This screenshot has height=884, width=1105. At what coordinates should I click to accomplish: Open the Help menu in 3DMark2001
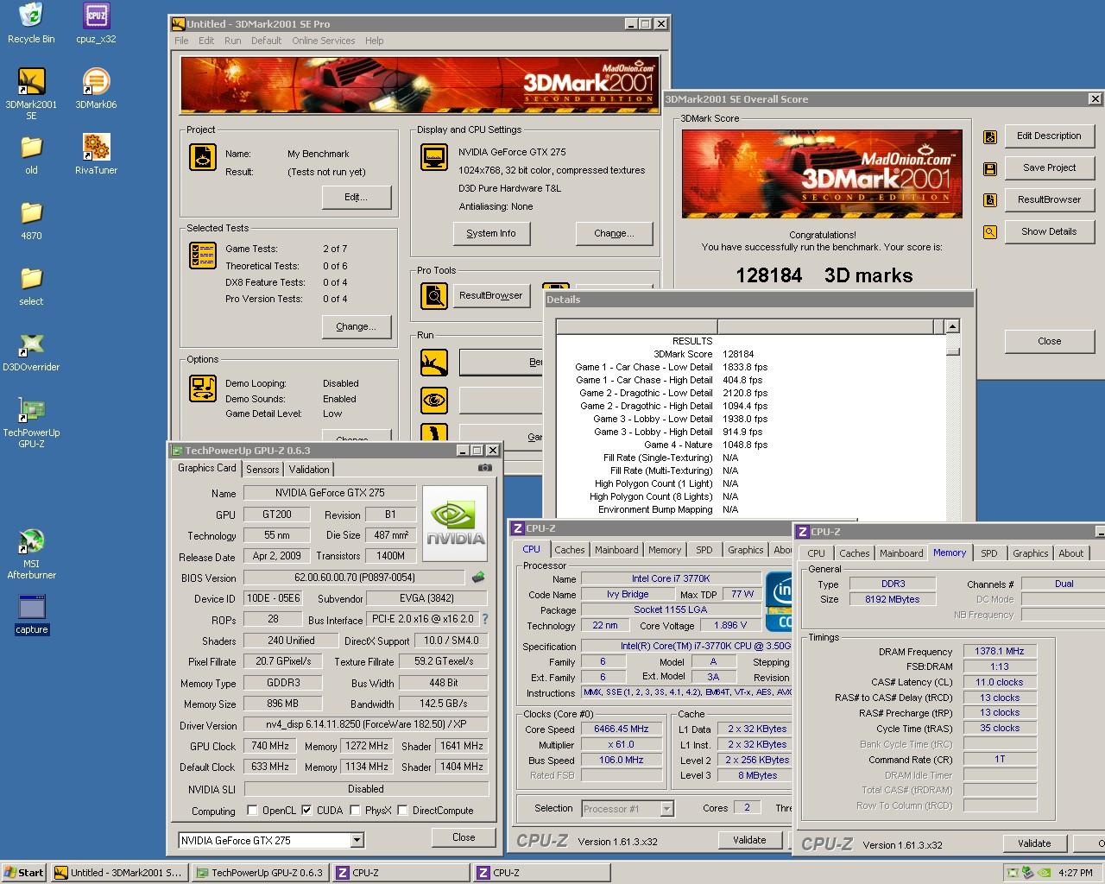point(374,41)
